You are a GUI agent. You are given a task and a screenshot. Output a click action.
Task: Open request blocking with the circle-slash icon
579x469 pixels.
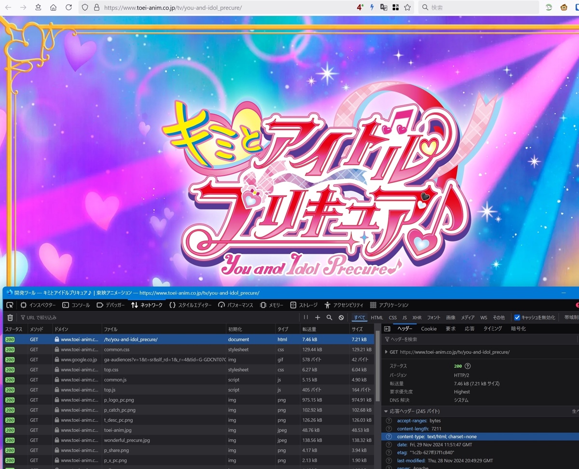click(x=341, y=318)
